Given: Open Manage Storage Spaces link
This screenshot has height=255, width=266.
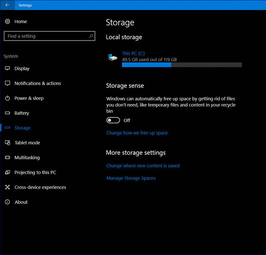Looking at the screenshot, I should coord(131,178).
